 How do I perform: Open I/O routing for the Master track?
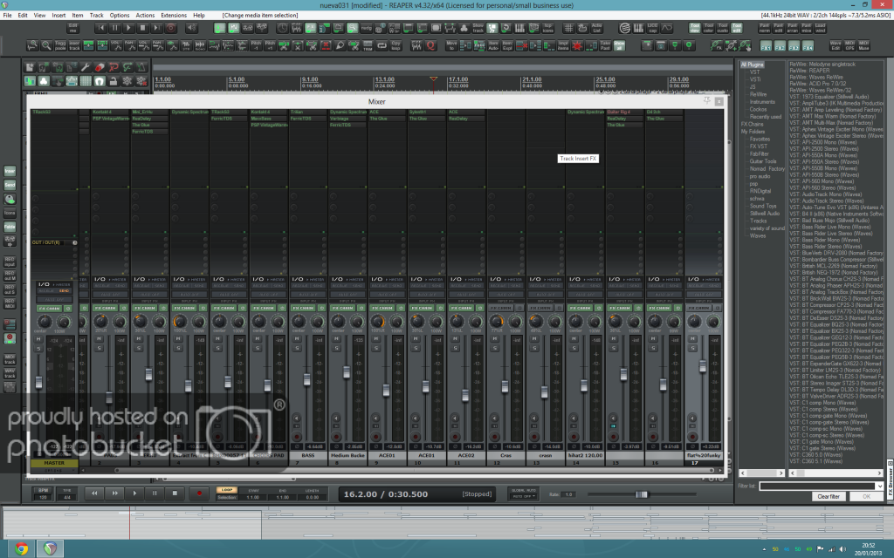[44, 284]
